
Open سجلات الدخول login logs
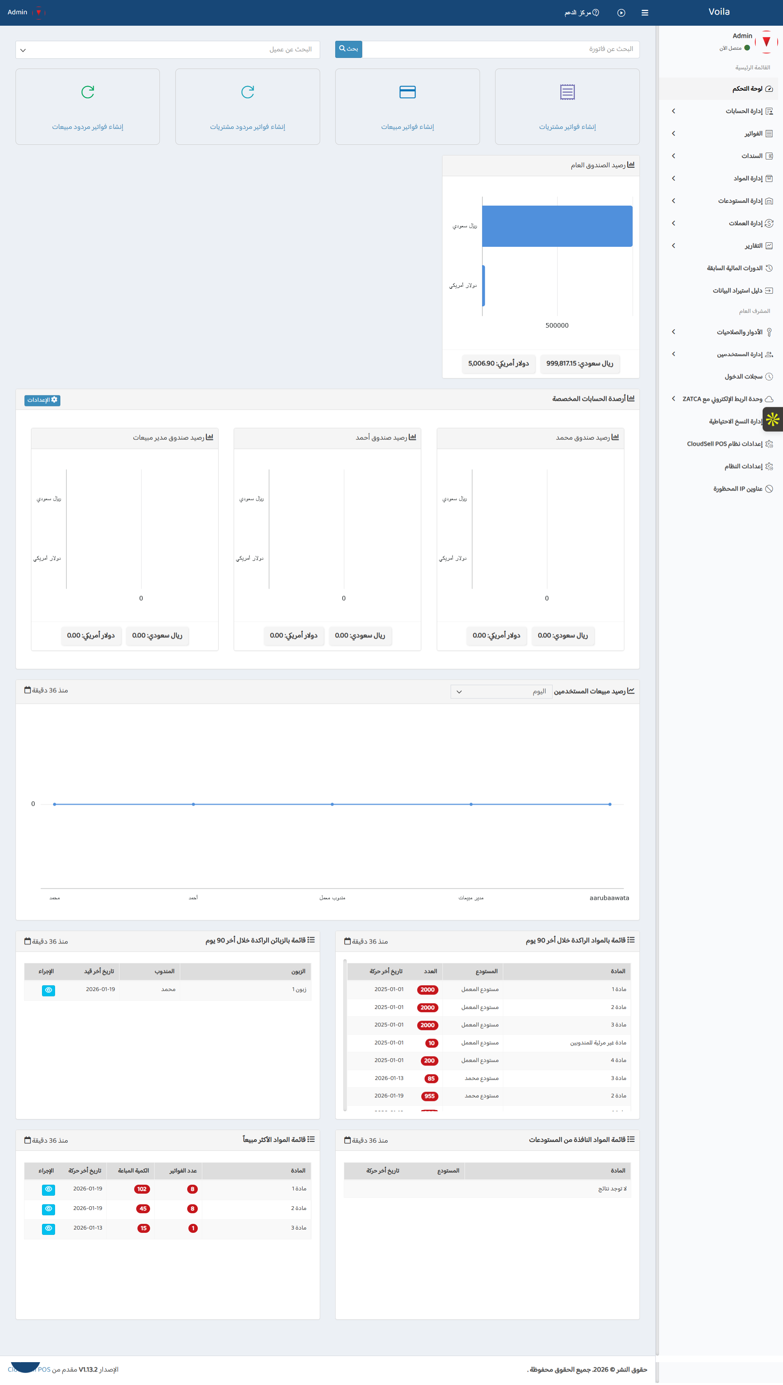pyautogui.click(x=719, y=377)
